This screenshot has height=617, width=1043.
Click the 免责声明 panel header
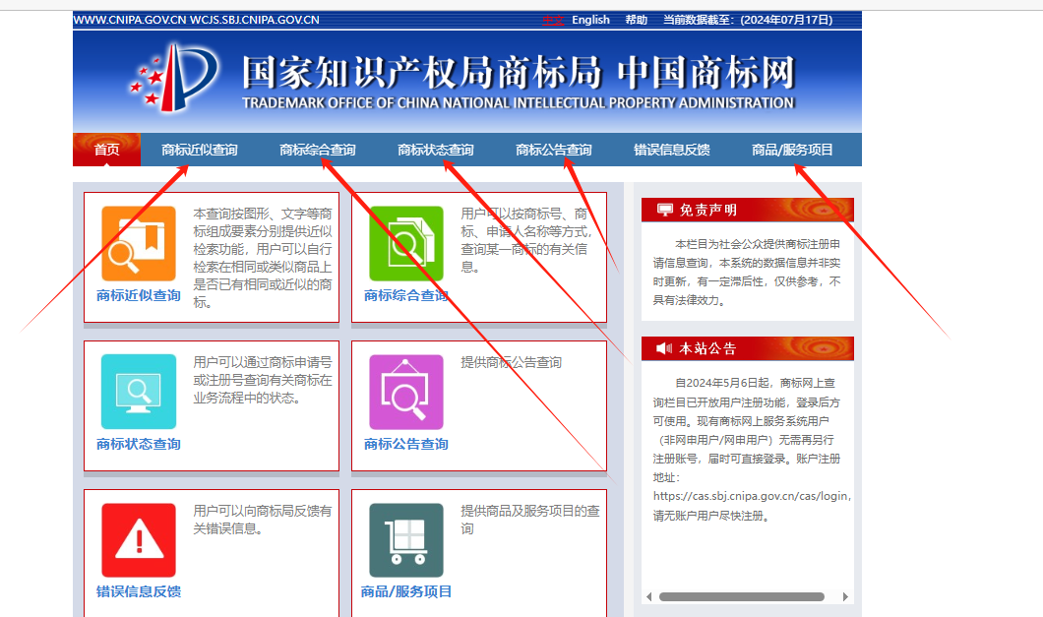(747, 210)
